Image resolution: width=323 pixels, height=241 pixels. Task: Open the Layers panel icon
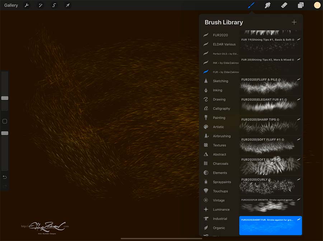pos(301,5)
